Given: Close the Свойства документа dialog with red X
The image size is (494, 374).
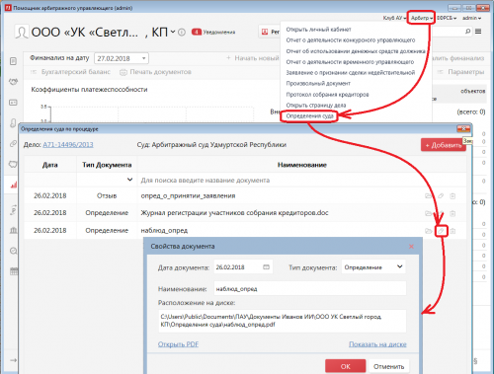Looking at the screenshot, I should (411, 247).
